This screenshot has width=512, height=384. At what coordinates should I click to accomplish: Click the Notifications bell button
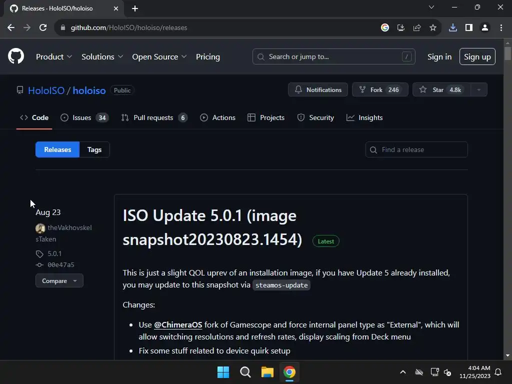point(318,90)
